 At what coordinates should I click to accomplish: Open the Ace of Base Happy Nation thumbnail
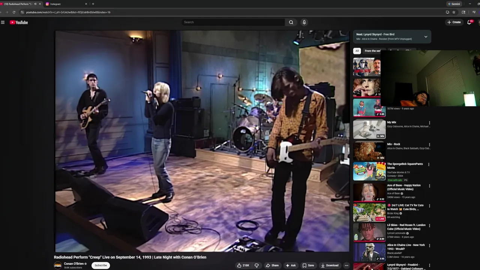click(x=369, y=192)
